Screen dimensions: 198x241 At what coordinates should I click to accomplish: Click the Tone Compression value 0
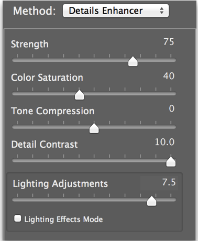point(172,108)
